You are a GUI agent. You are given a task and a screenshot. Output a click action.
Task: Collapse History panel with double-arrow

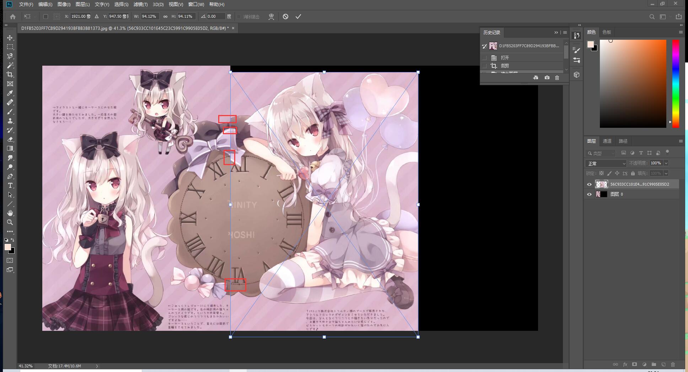click(x=556, y=32)
